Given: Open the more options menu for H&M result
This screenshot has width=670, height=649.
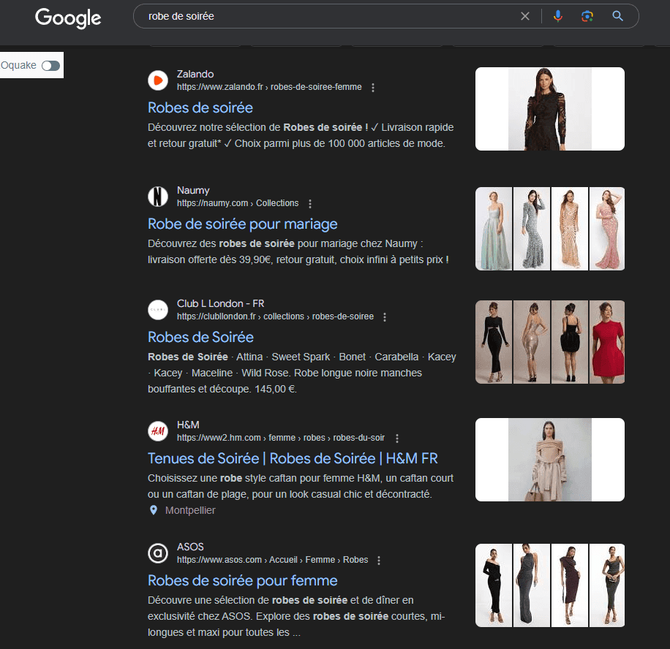Looking at the screenshot, I should 397,438.
